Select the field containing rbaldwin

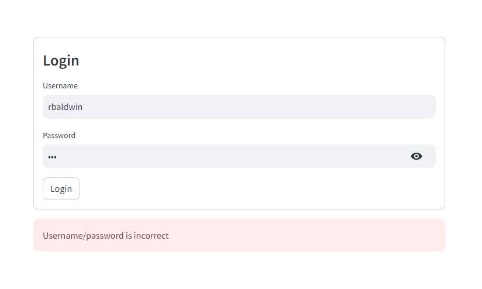[x=239, y=107]
